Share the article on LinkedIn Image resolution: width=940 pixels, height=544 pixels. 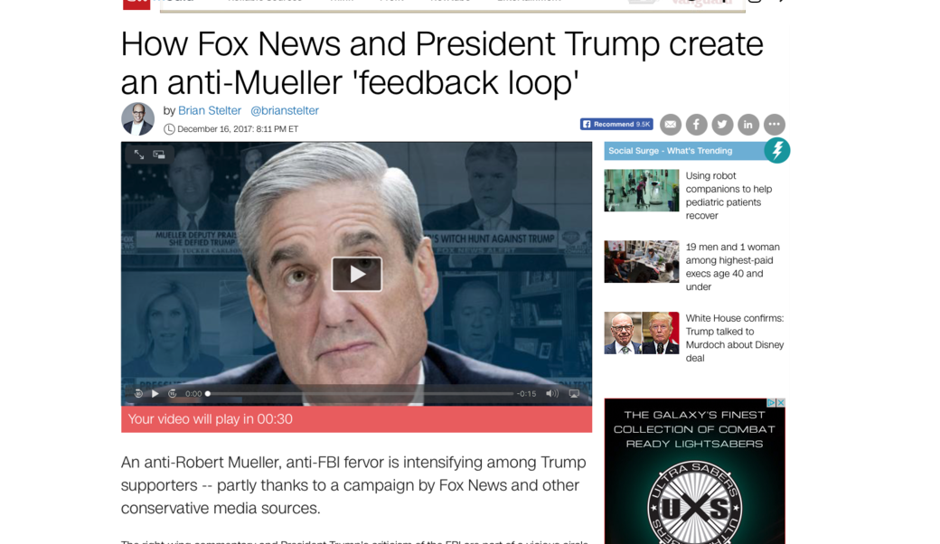(x=748, y=125)
